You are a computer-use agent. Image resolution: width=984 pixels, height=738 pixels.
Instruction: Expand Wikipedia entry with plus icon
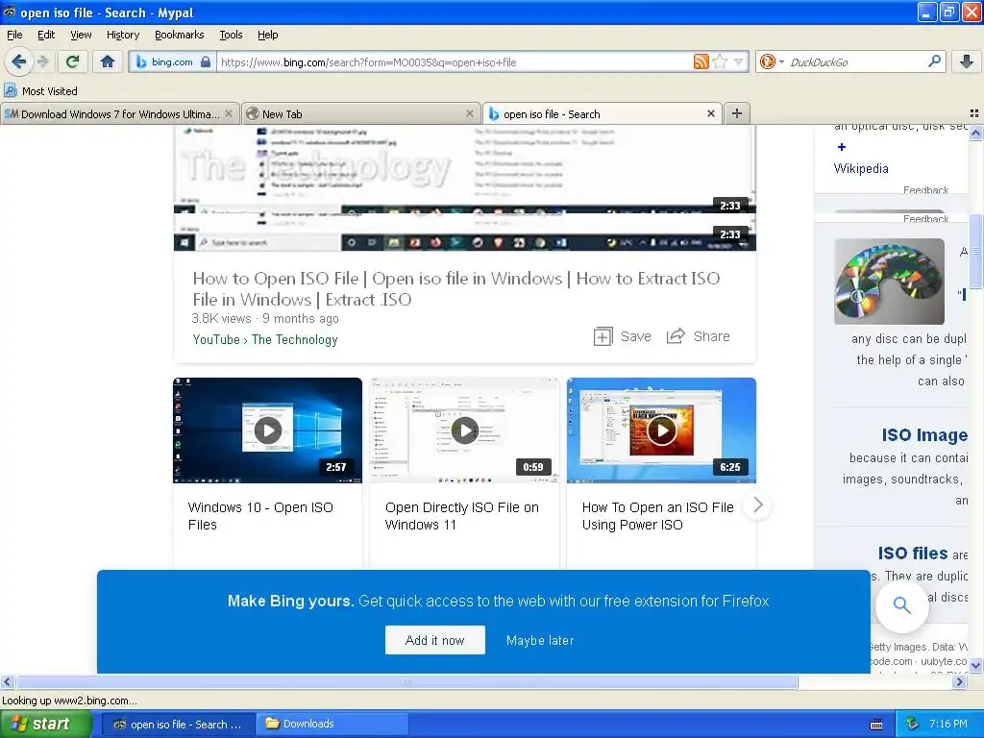tap(842, 147)
